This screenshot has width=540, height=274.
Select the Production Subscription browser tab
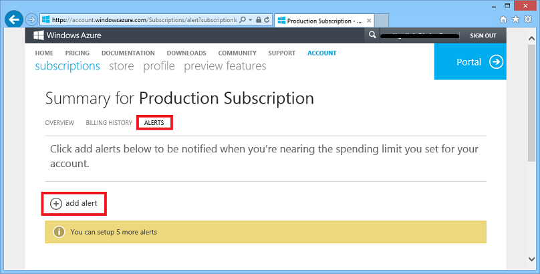click(324, 21)
